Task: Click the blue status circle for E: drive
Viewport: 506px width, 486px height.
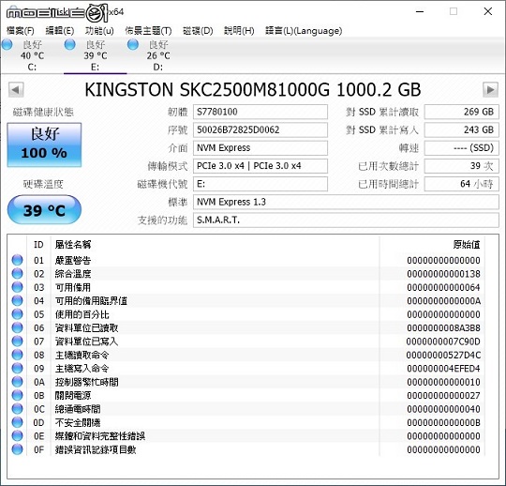Action: coord(69,44)
